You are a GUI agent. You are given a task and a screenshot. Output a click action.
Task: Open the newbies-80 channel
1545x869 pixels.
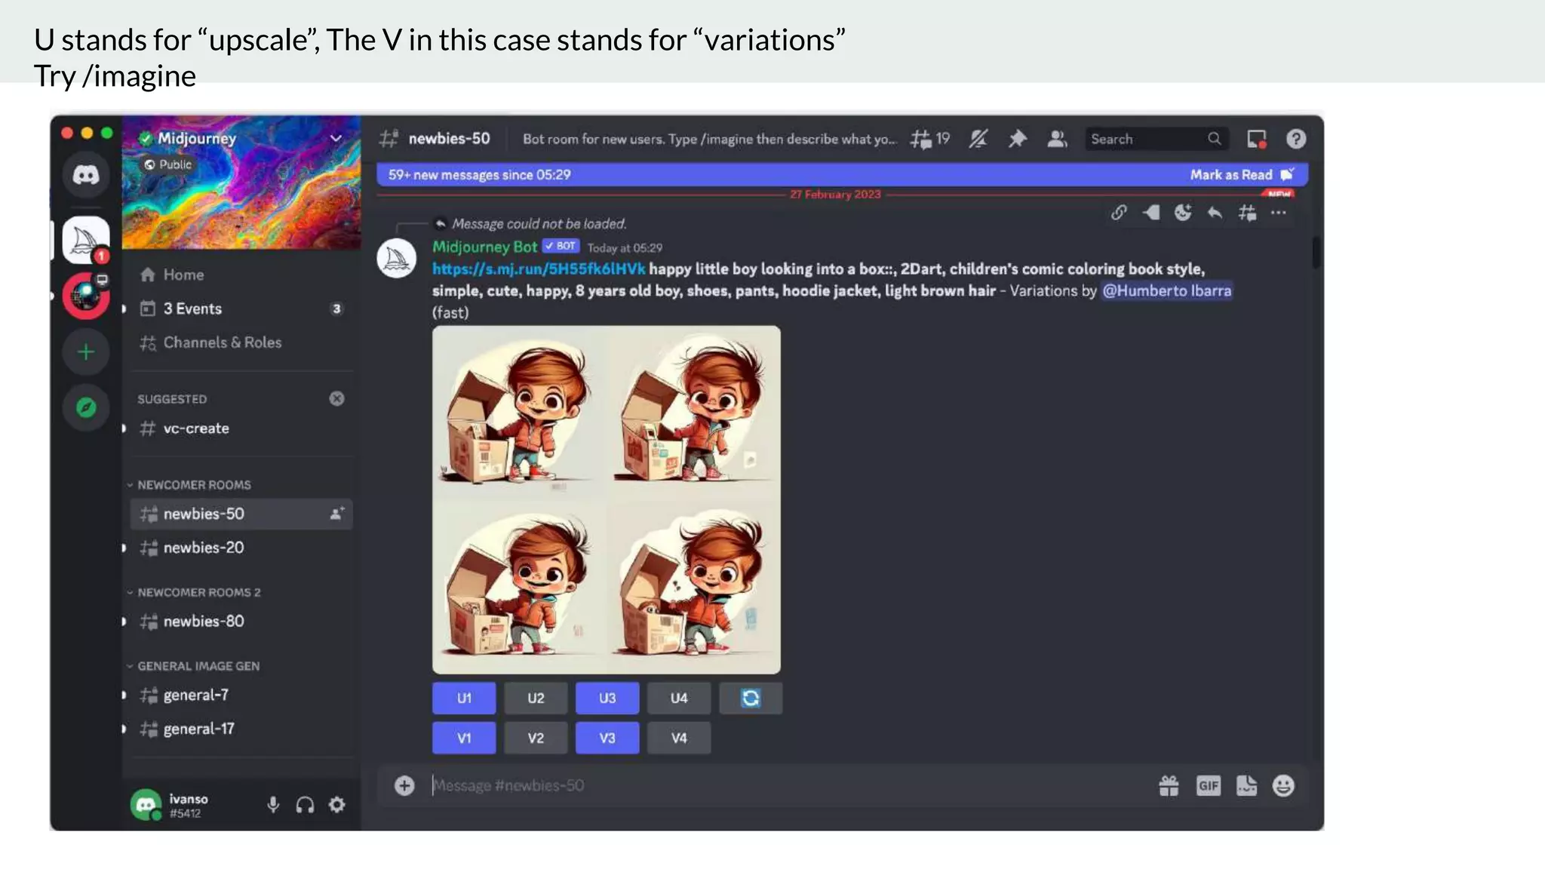click(241, 622)
